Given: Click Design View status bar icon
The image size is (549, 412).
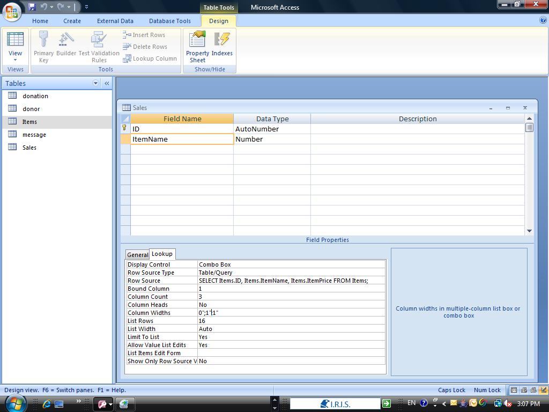Looking at the screenshot, I should click(x=543, y=390).
